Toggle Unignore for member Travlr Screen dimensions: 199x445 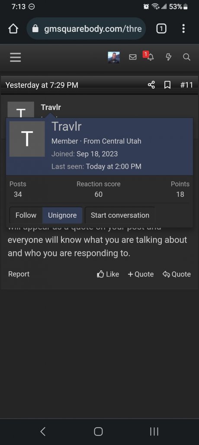[62, 215]
